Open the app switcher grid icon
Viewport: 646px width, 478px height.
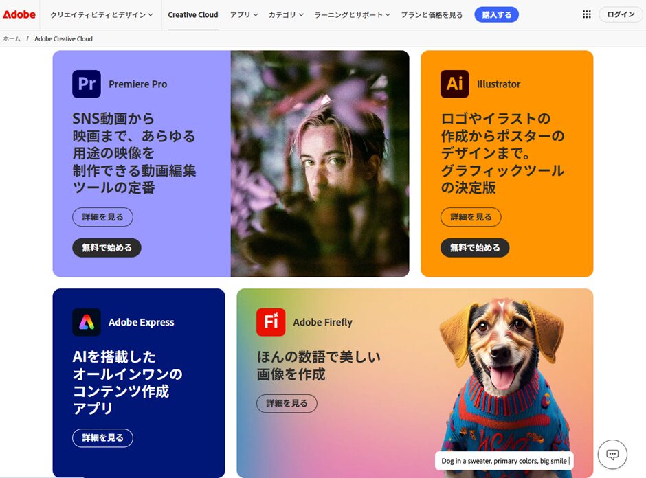587,14
